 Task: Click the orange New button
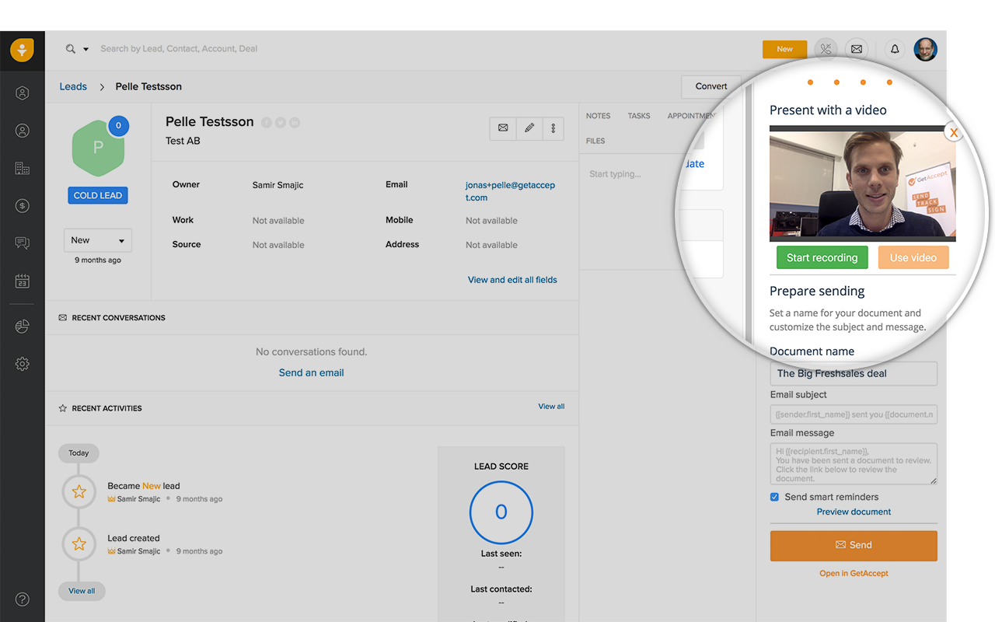784,49
